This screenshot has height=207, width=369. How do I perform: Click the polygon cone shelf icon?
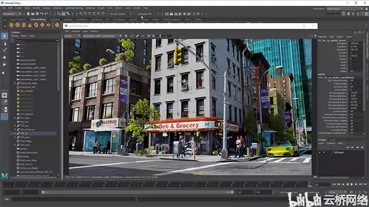point(30,25)
